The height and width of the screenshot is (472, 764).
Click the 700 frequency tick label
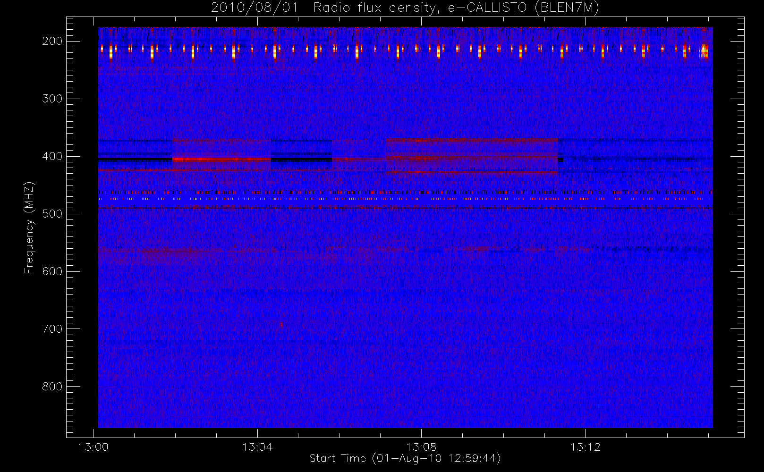coord(52,329)
